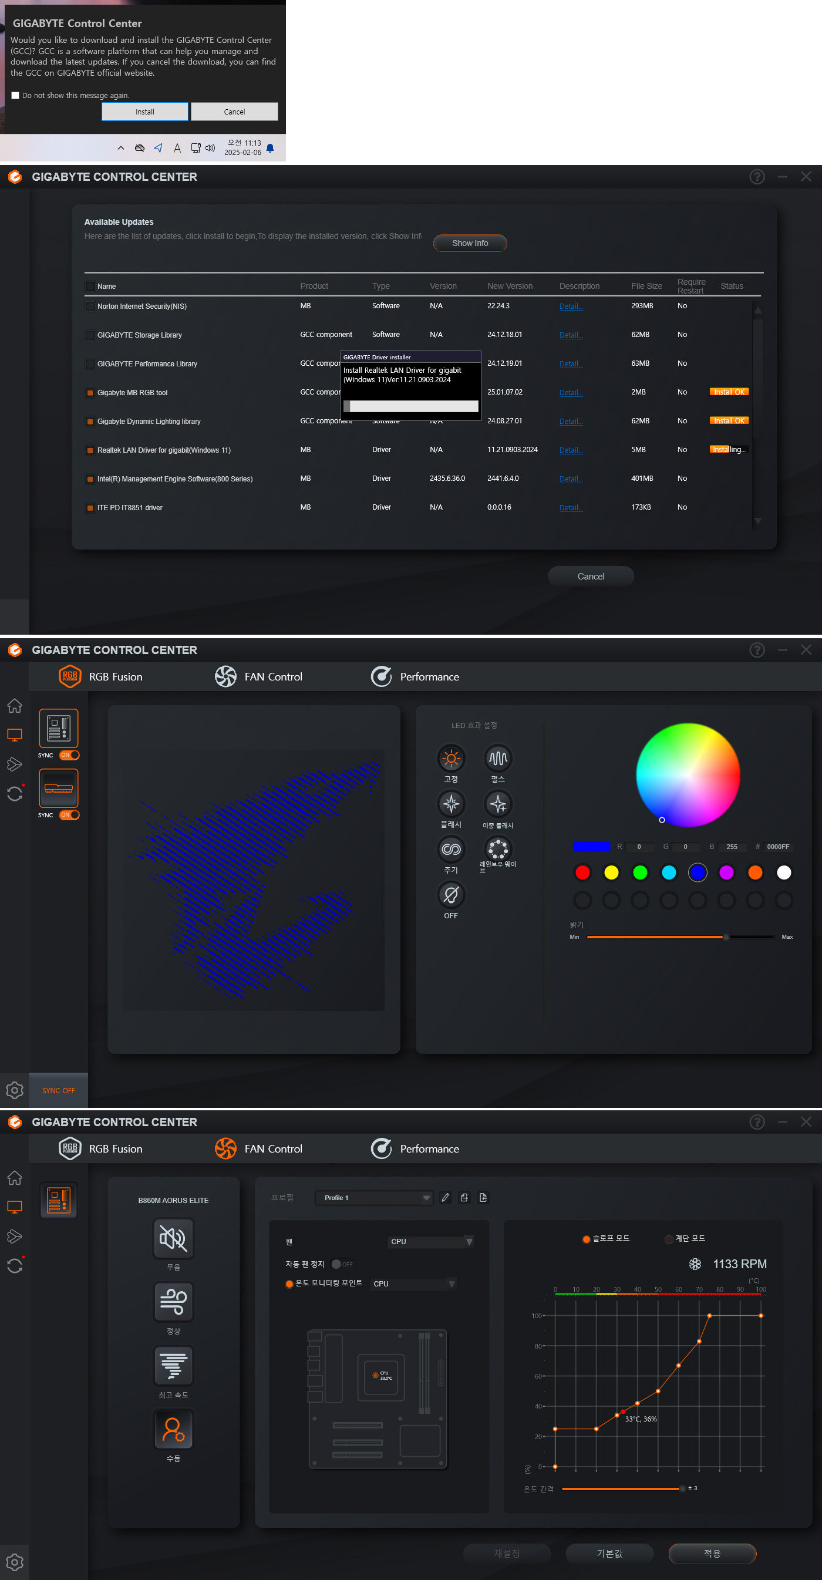Toggle the motherboard SYNC switch off
This screenshot has height=1580, width=822.
(69, 755)
